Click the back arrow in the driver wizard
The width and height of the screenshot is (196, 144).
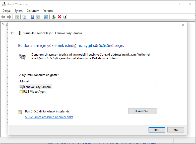point(12,33)
